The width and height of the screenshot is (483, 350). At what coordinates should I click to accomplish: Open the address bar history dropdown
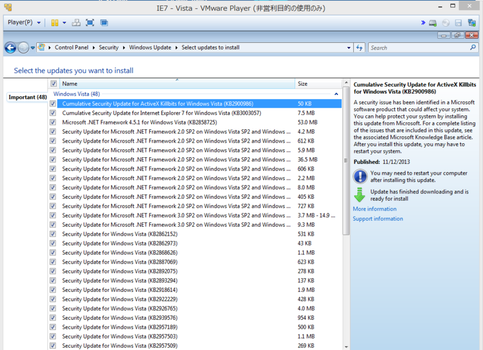(x=349, y=48)
